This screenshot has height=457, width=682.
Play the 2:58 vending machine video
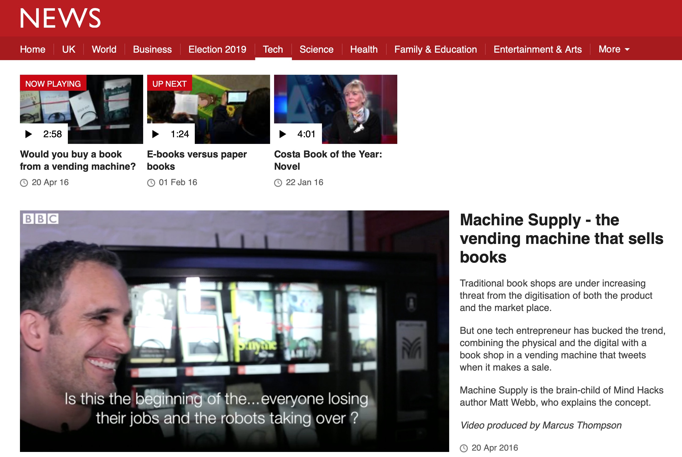44,134
